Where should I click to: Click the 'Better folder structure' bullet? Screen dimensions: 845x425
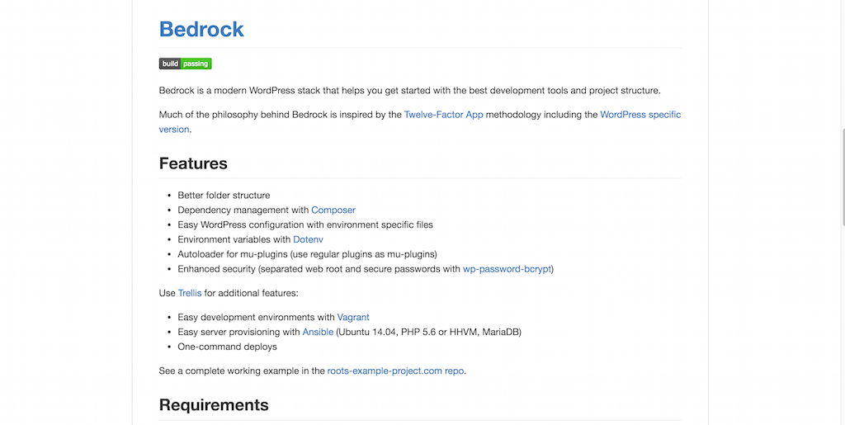click(x=224, y=195)
